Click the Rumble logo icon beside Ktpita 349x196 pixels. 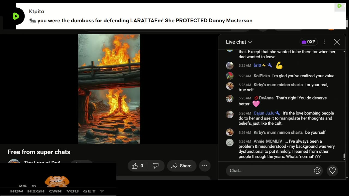click(x=16, y=16)
